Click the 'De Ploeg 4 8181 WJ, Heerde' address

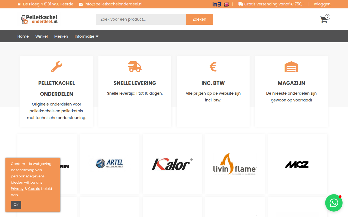click(x=48, y=4)
